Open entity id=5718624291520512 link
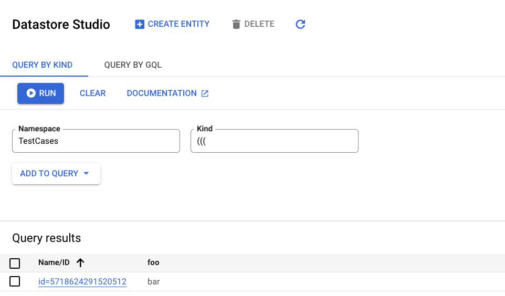 point(82,282)
